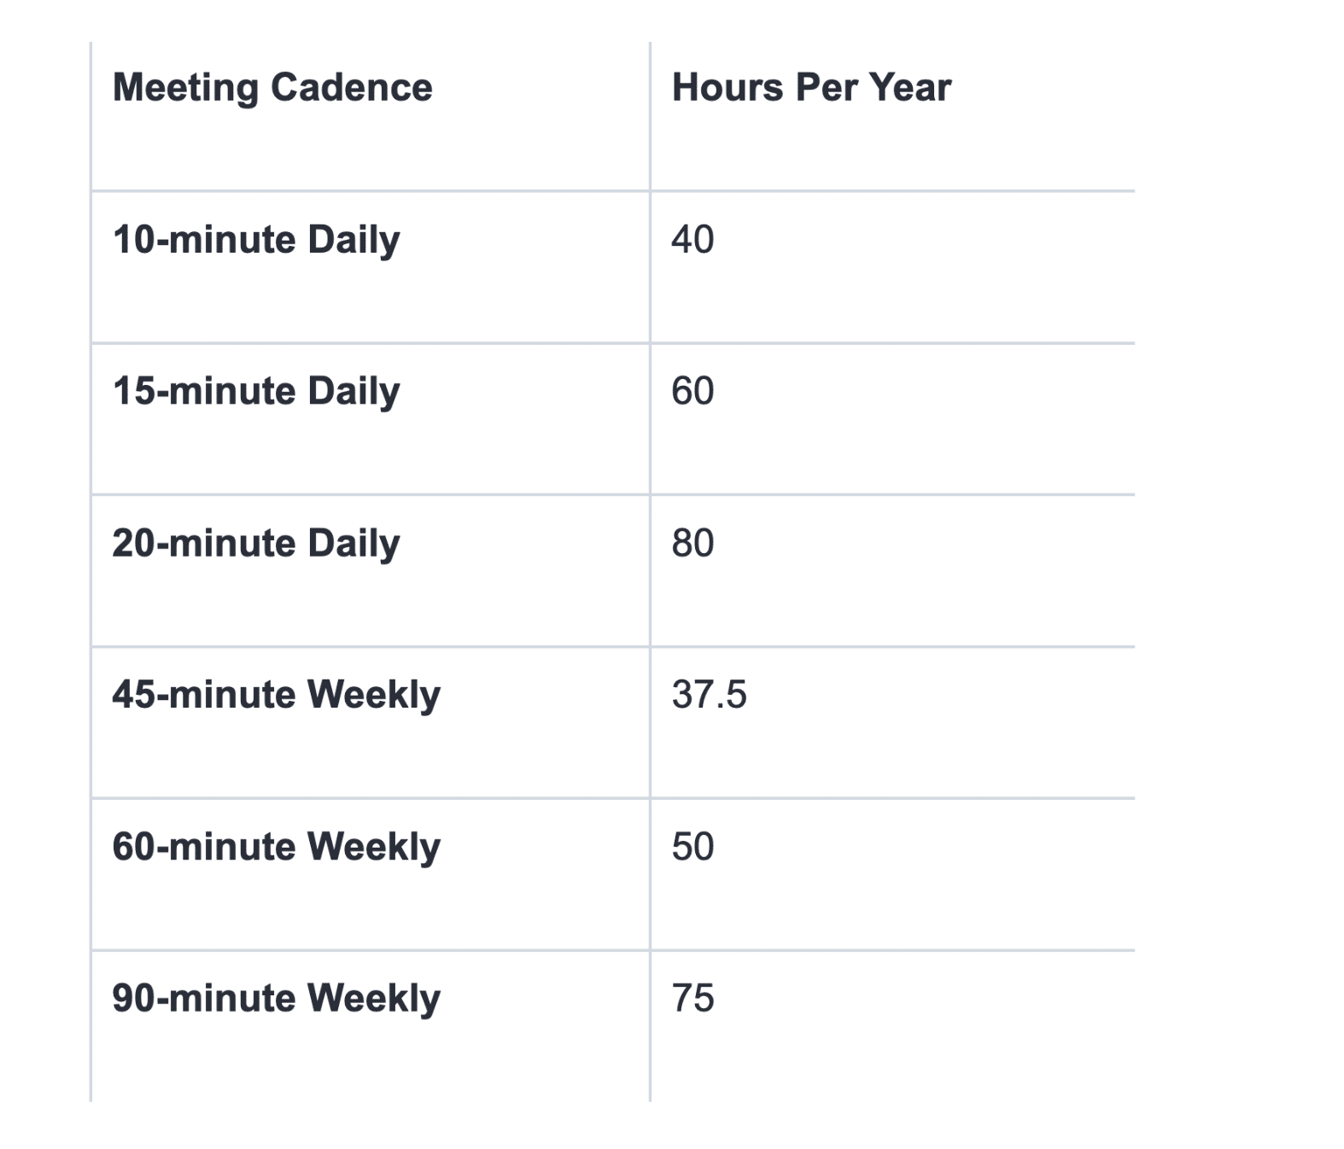The image size is (1344, 1149).
Task: Click the Meeting Cadence column header
Action: click(272, 88)
